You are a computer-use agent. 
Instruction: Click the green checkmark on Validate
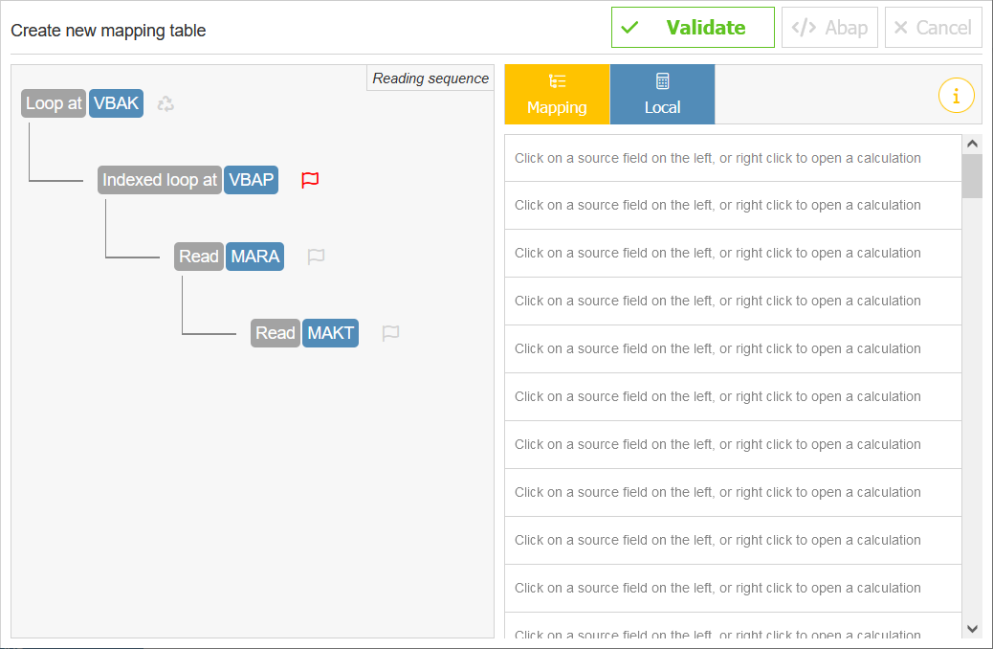click(630, 27)
